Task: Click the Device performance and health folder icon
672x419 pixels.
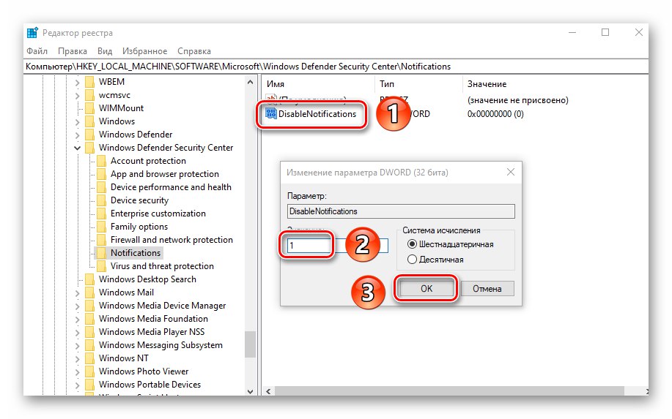Action: click(102, 187)
